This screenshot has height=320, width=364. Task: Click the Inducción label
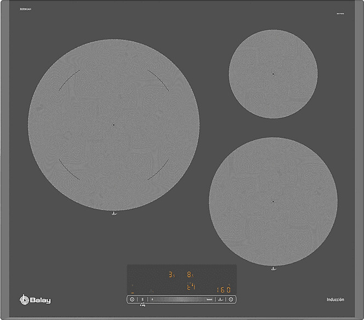tap(335, 300)
